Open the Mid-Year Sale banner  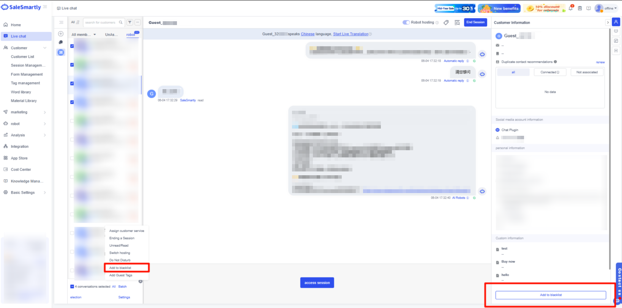455,8
